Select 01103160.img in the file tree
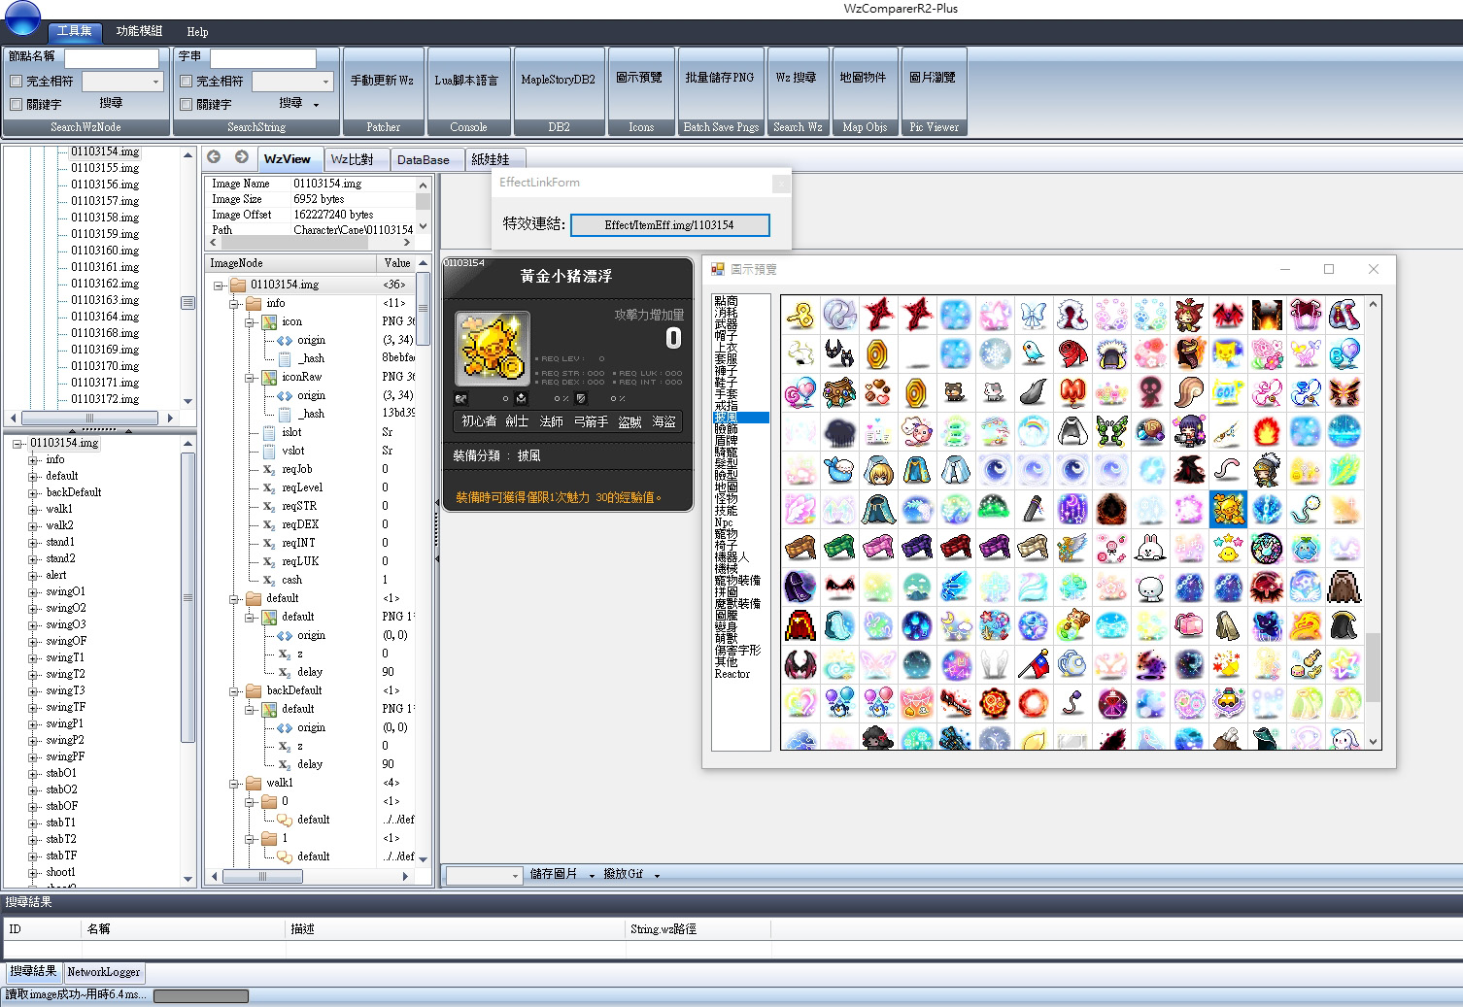 click(x=105, y=251)
